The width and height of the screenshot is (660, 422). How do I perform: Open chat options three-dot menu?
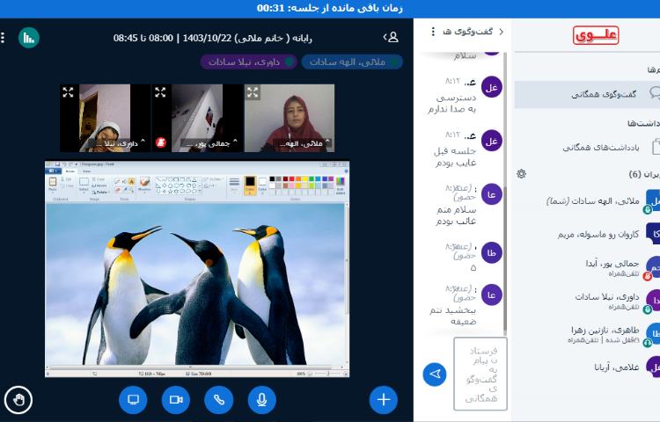coord(433,32)
